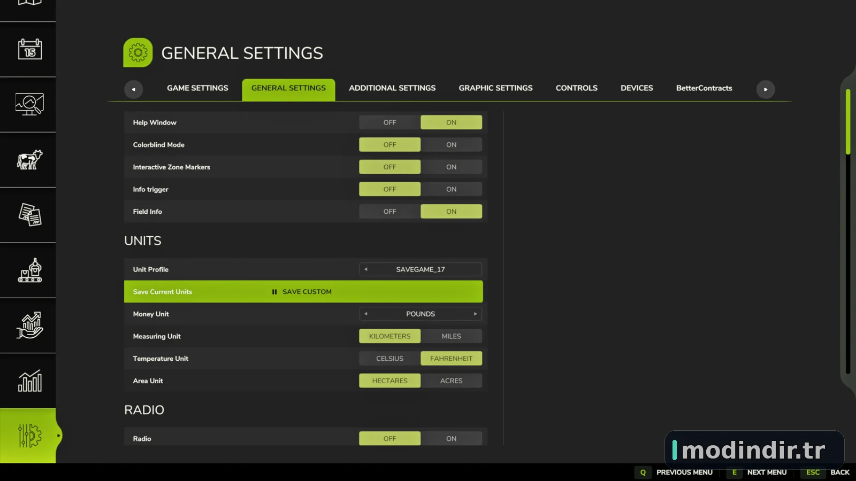Set the Radio to OFF
The height and width of the screenshot is (481, 856).
click(389, 439)
